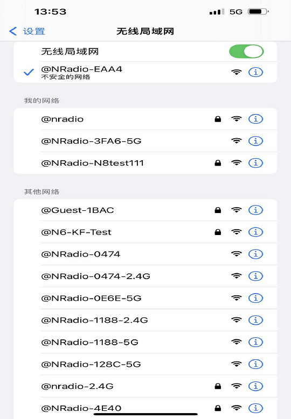Image resolution: width=291 pixels, height=419 pixels.
Task: Show details icon for @NRadio-N8test111
Action: coord(255,163)
